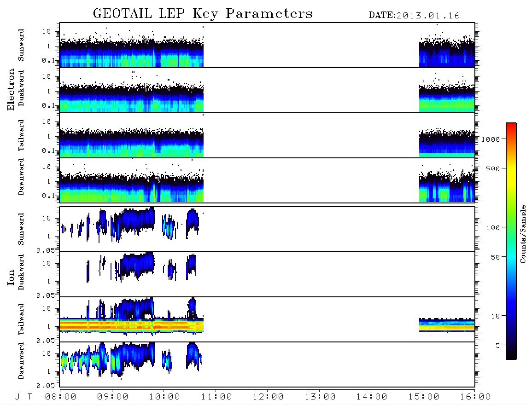
Task: Click the 500 tick on colorbar
Action: tap(493, 168)
